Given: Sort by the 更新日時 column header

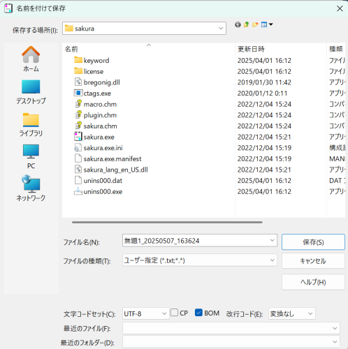Looking at the screenshot, I should coord(281,49).
